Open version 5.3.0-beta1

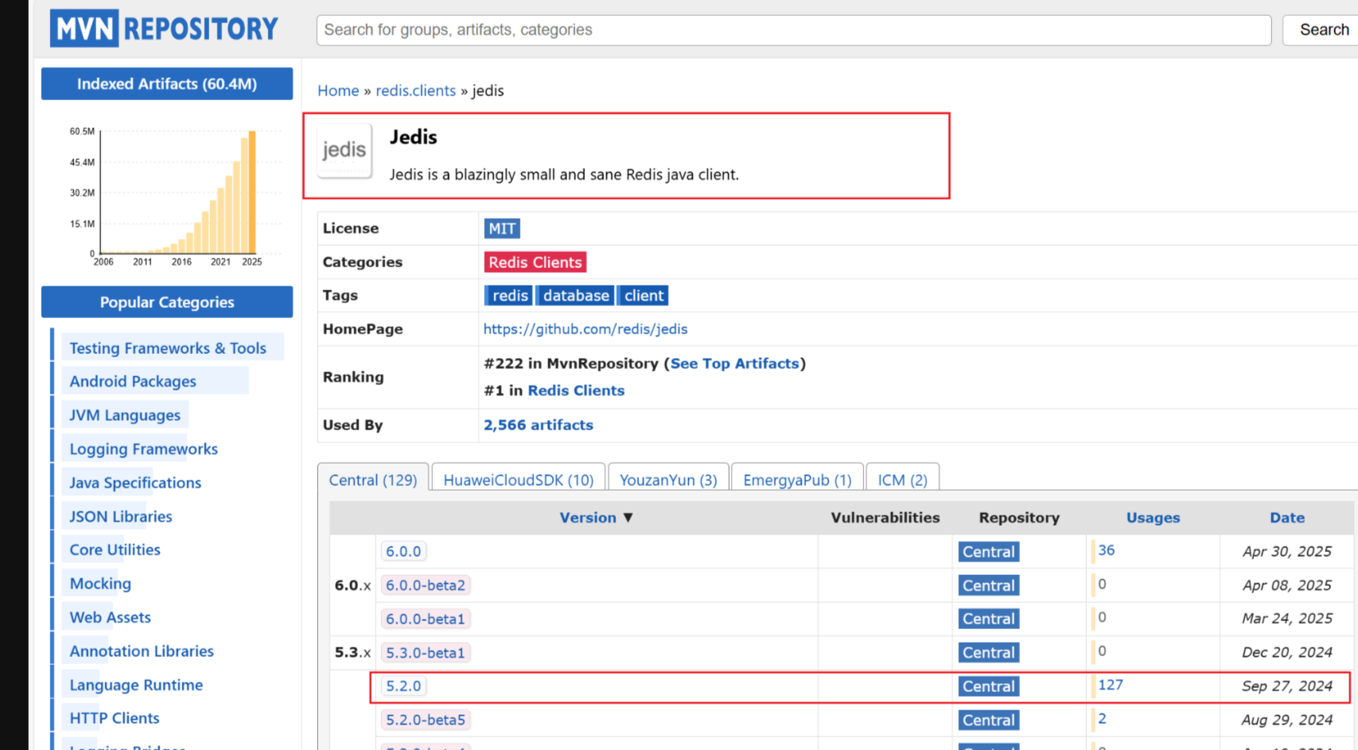426,653
